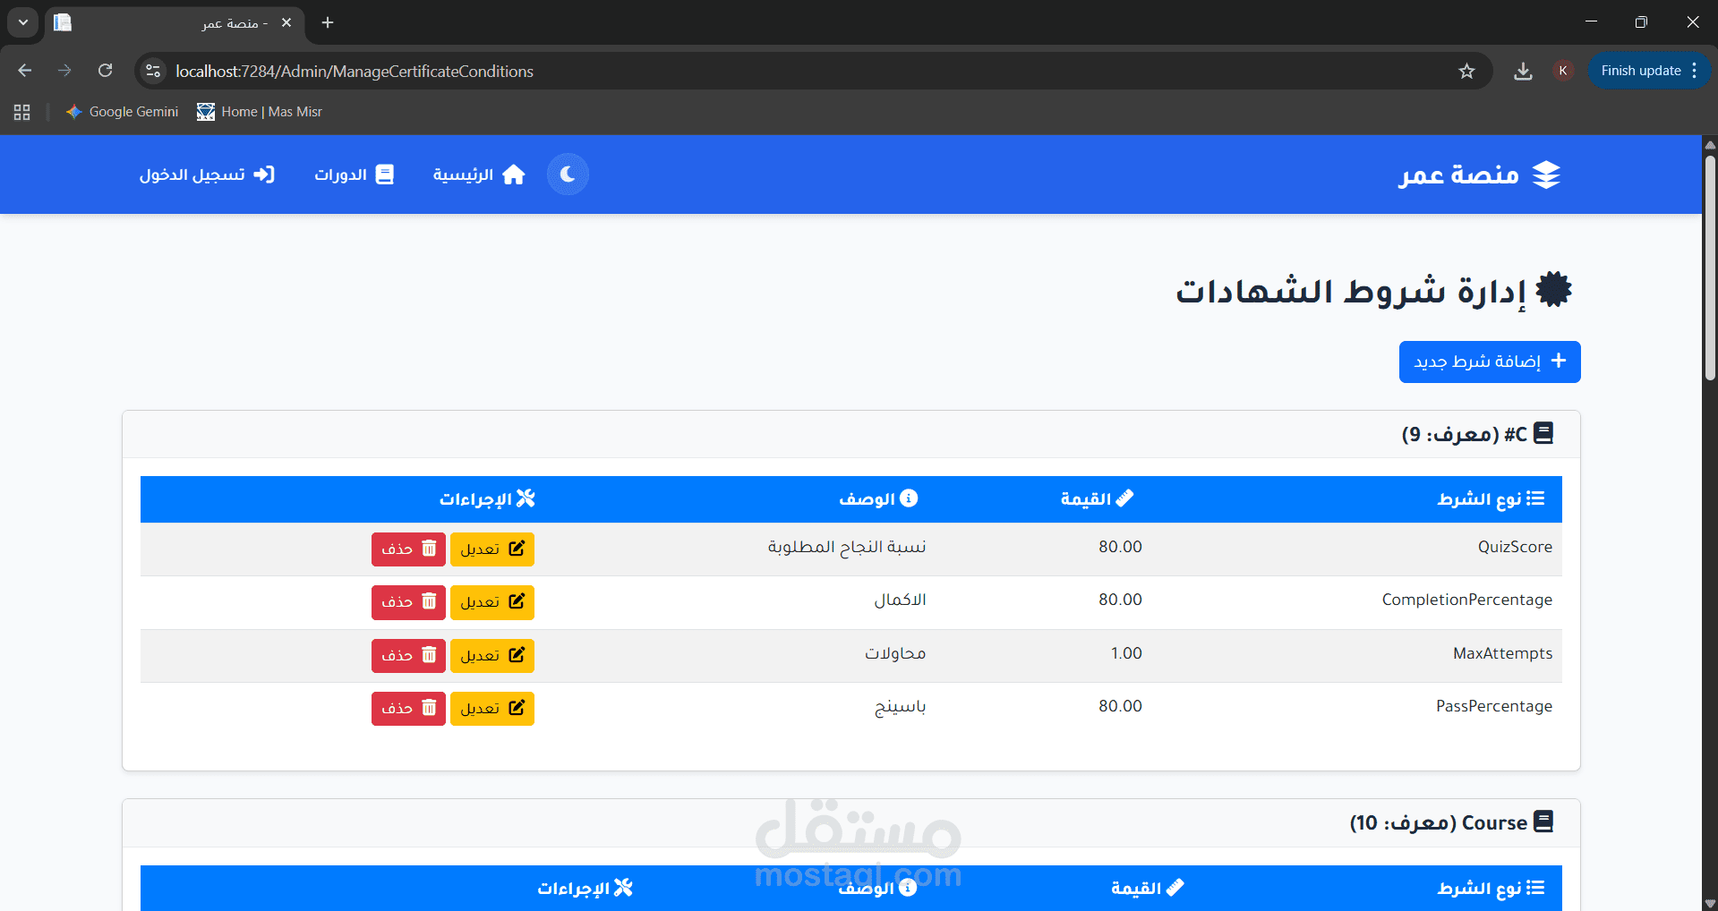Edit the PassPercentage condition
This screenshot has width=1718, height=911.
492,709
